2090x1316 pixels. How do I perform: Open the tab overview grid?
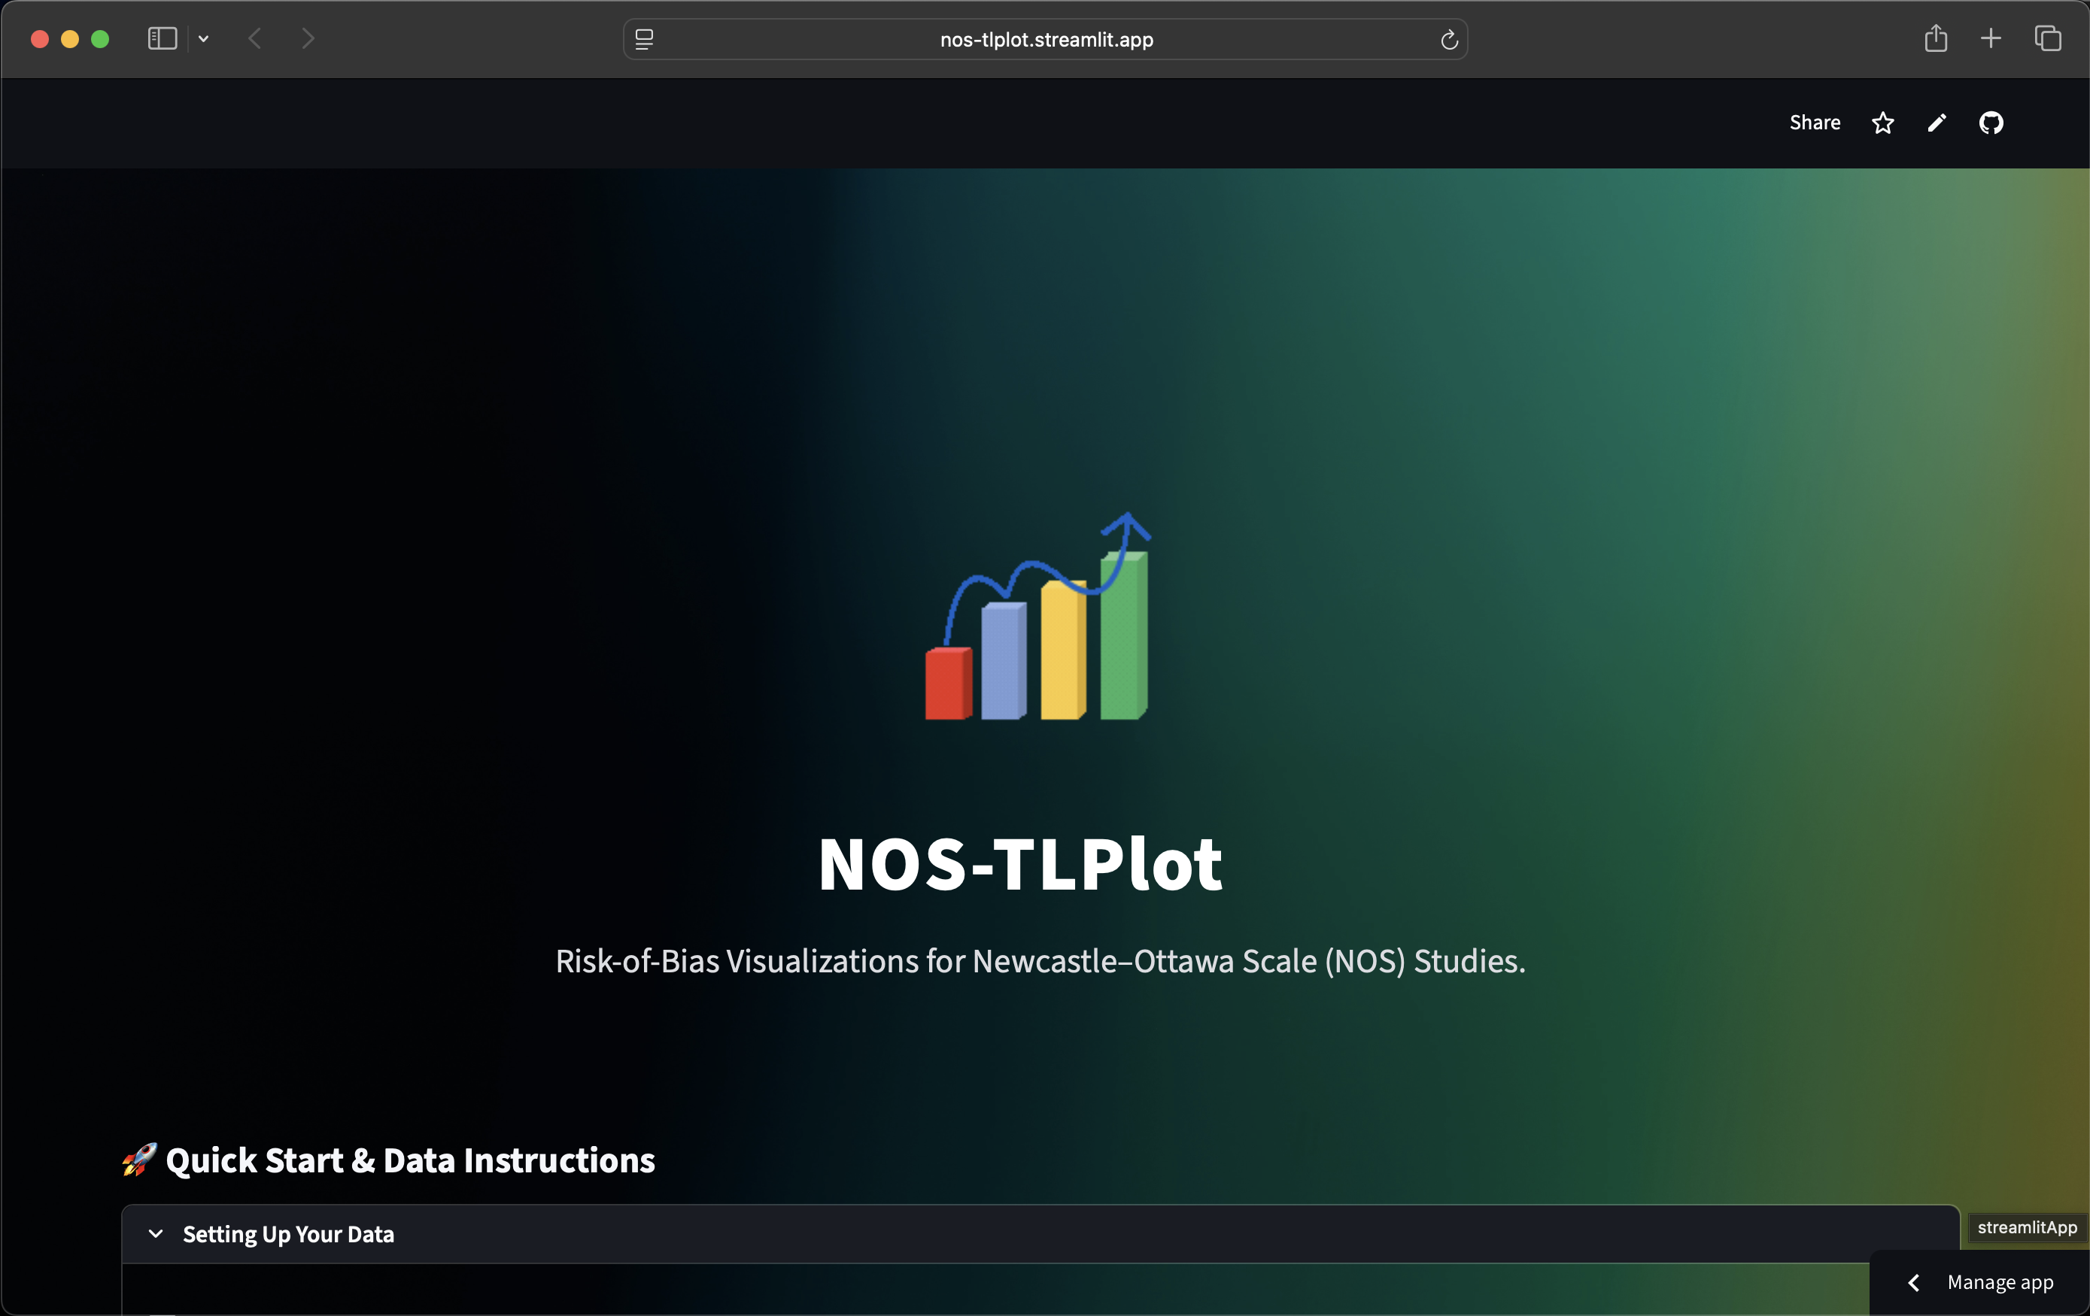click(x=2049, y=38)
